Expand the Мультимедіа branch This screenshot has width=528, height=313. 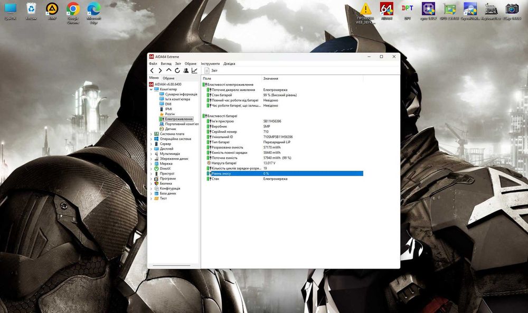click(151, 154)
